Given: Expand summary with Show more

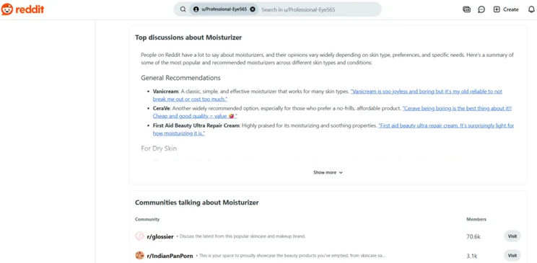Looking at the screenshot, I should coord(328,172).
